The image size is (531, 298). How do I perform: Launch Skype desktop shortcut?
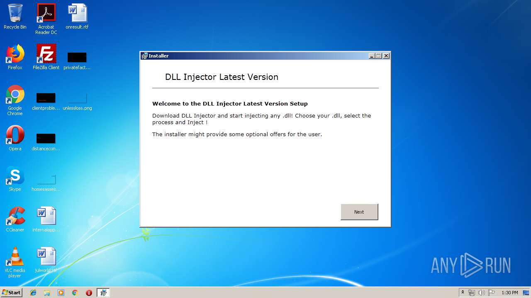tap(15, 179)
